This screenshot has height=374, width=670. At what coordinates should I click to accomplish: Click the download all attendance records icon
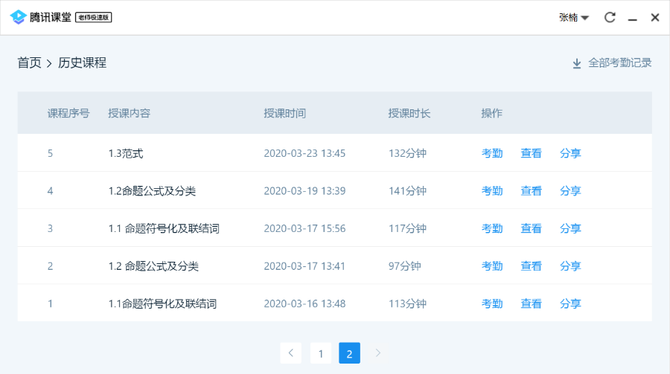(576, 63)
